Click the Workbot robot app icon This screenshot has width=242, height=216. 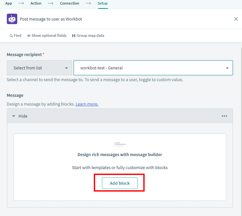[12, 19]
